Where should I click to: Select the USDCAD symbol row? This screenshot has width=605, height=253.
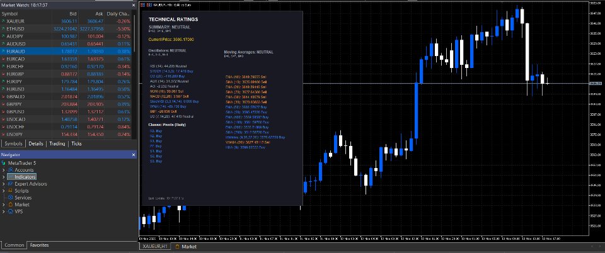pos(66,120)
